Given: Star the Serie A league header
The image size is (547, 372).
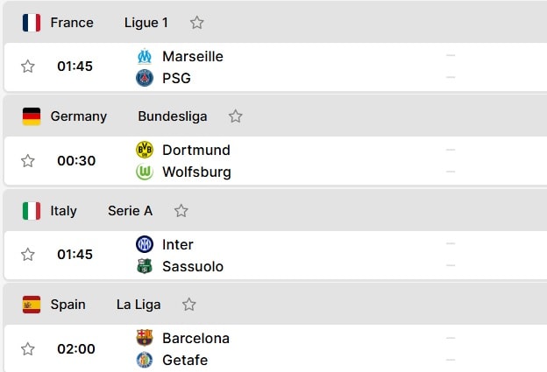Looking at the screenshot, I should pyautogui.click(x=181, y=211).
